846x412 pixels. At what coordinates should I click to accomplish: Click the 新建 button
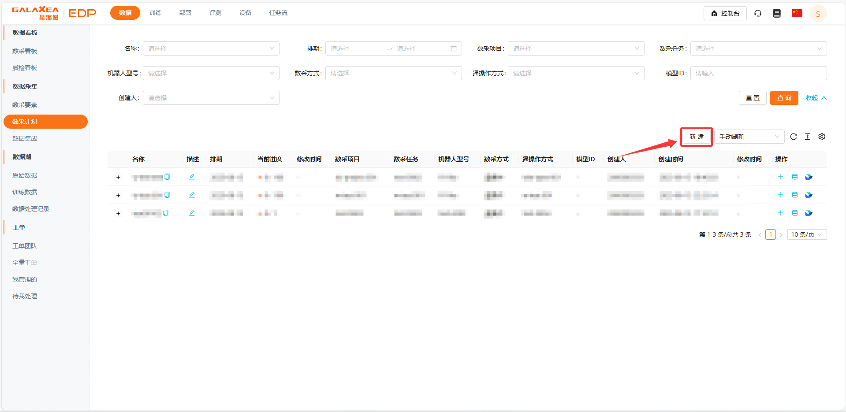click(696, 137)
